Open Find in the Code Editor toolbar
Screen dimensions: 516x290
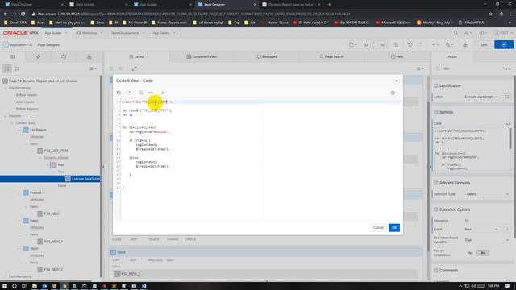[141, 93]
